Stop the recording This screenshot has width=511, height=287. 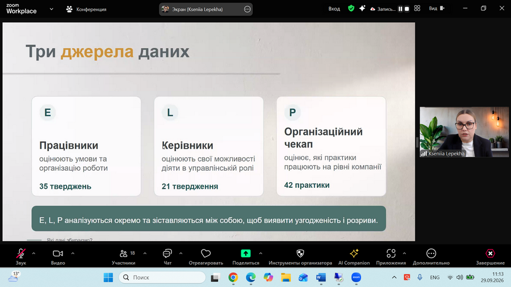[x=407, y=9]
